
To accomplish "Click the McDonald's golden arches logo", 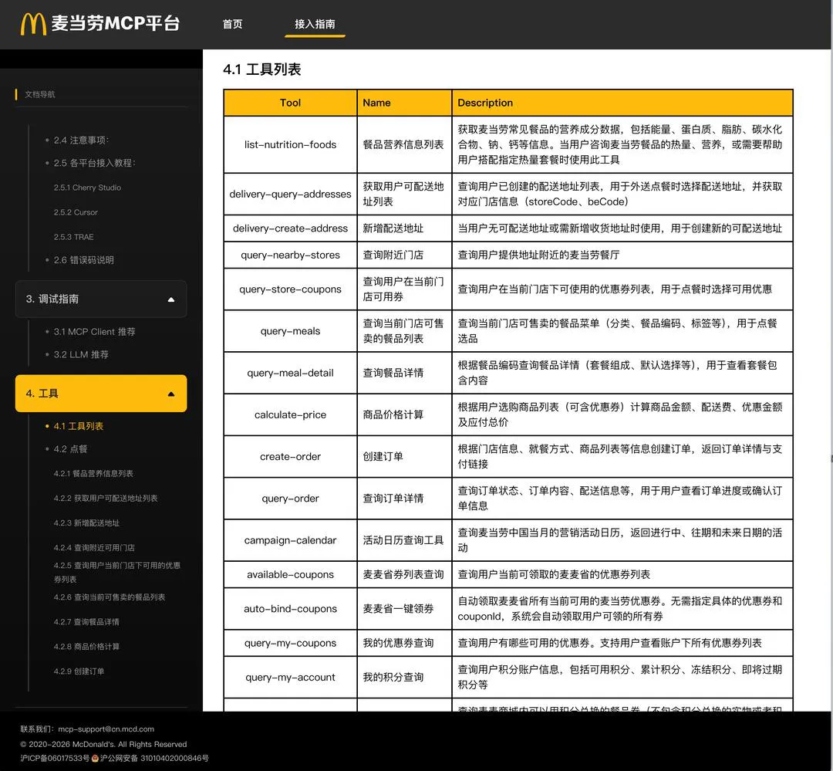I will pos(33,24).
